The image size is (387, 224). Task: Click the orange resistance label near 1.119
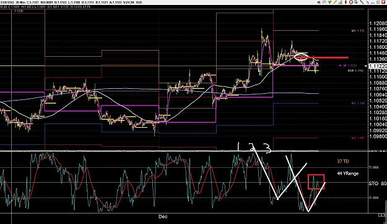click(358, 31)
